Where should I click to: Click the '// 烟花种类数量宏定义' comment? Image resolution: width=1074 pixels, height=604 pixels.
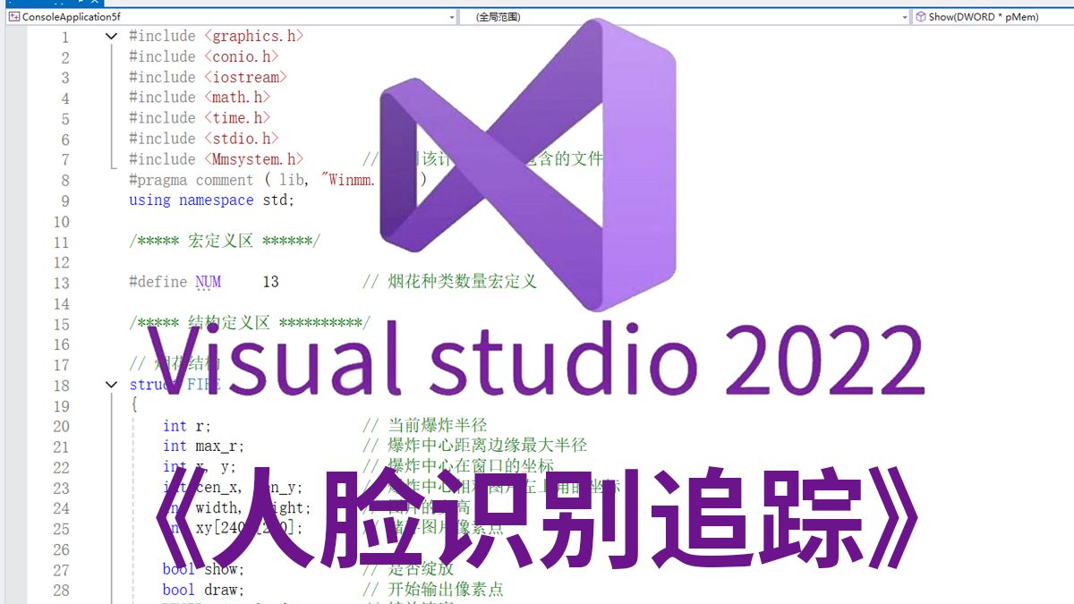point(450,283)
